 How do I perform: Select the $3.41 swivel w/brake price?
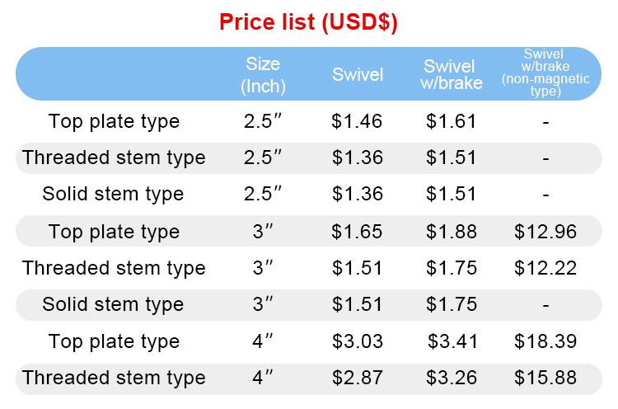(452, 341)
